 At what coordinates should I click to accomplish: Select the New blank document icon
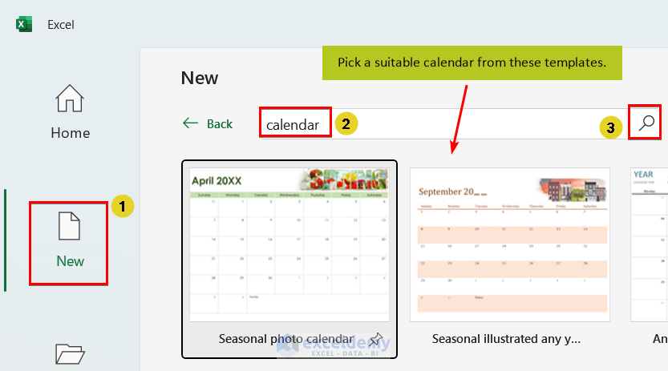point(70,227)
